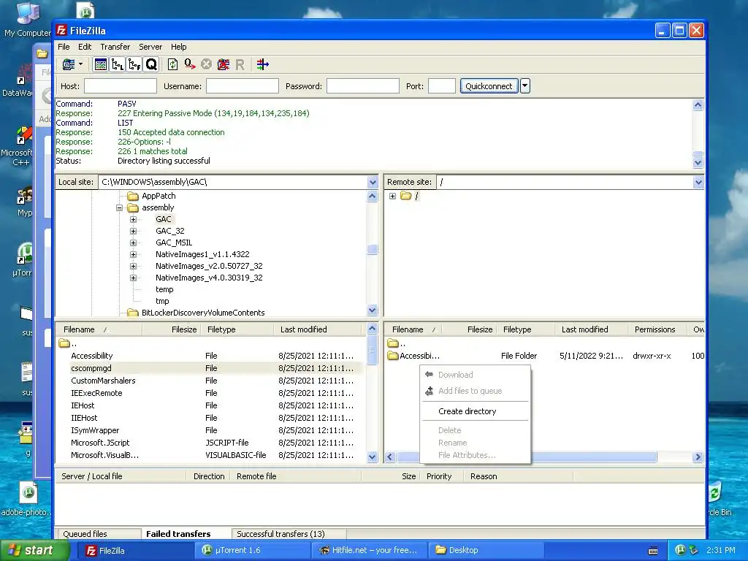Select AppPatch folder in local tree
The image size is (748, 561).
pos(159,196)
